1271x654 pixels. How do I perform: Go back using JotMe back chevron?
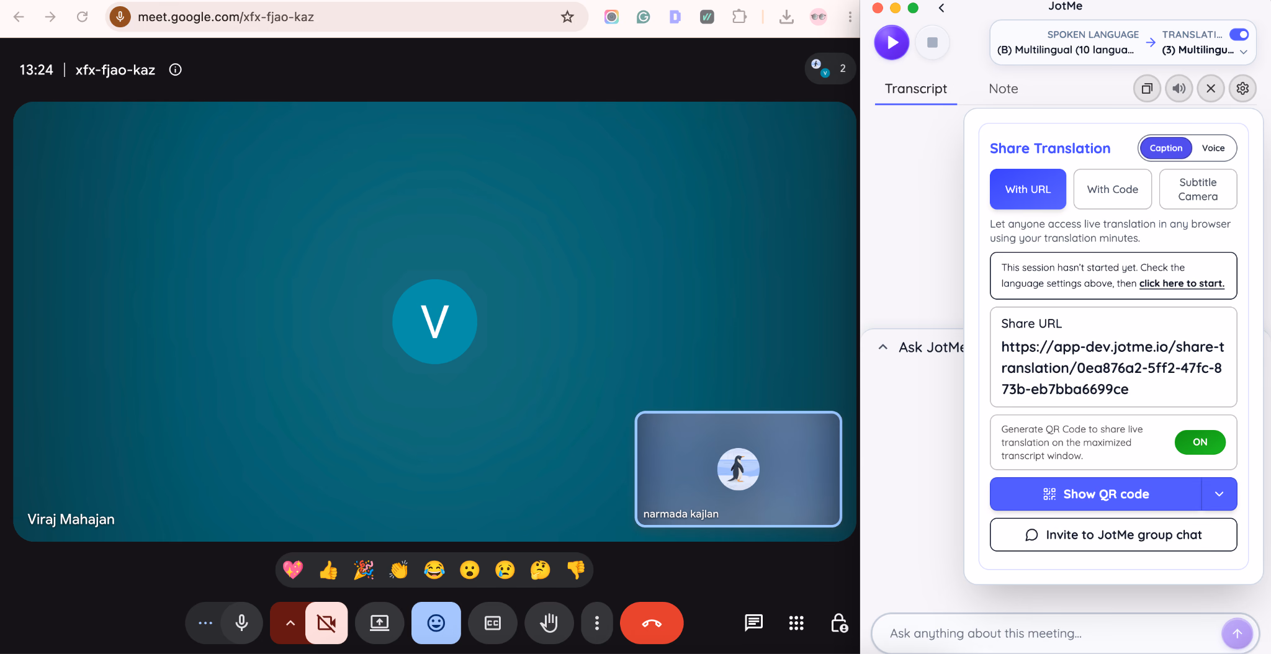point(941,8)
